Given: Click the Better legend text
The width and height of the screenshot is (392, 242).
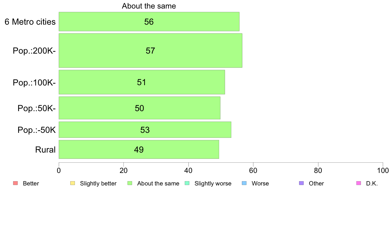Looking at the screenshot, I should pyautogui.click(x=31, y=183).
